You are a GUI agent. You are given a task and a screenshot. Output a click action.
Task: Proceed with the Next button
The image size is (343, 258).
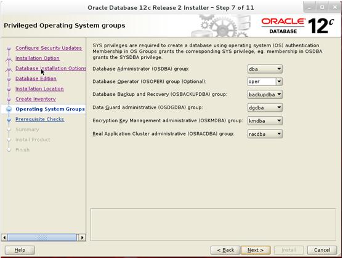[256, 250]
